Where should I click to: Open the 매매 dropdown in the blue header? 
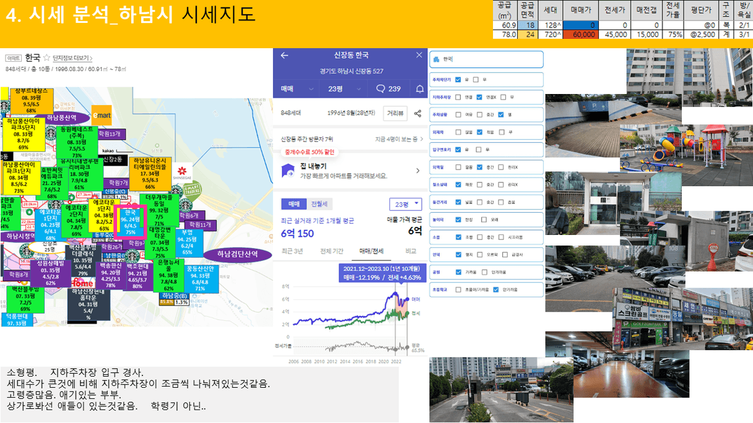[297, 89]
